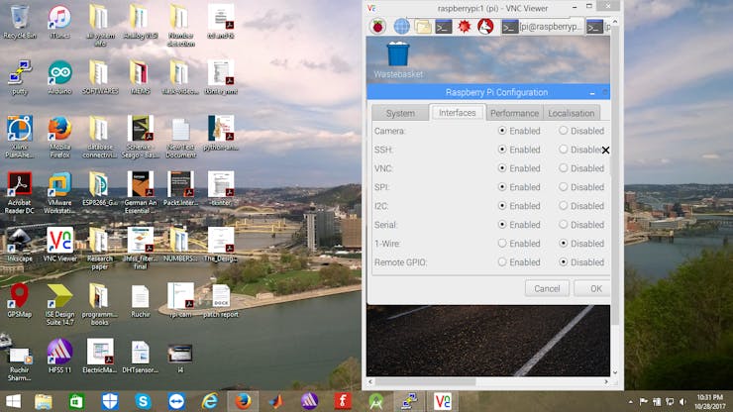Select the Research paper folder on desktop
Viewport: 733px width, 412px height.
[x=100, y=249]
